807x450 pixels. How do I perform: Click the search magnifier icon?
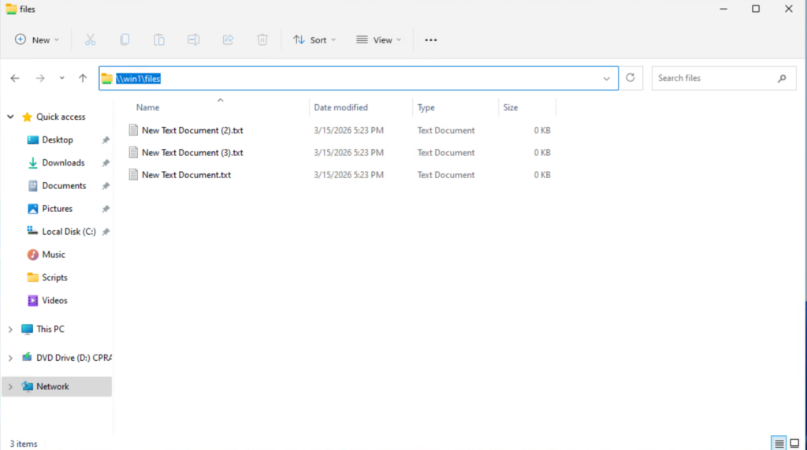(x=783, y=78)
